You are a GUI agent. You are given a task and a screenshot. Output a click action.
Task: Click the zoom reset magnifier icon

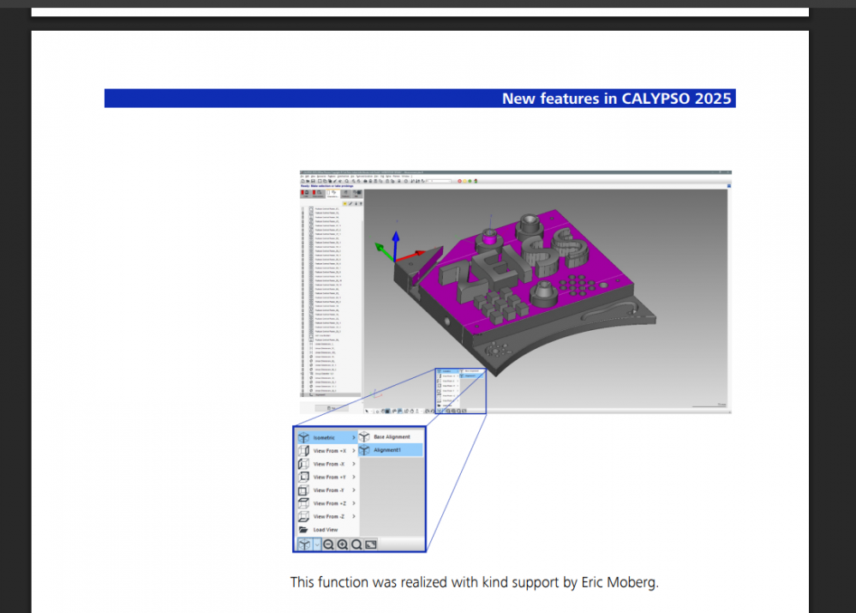[x=356, y=544]
